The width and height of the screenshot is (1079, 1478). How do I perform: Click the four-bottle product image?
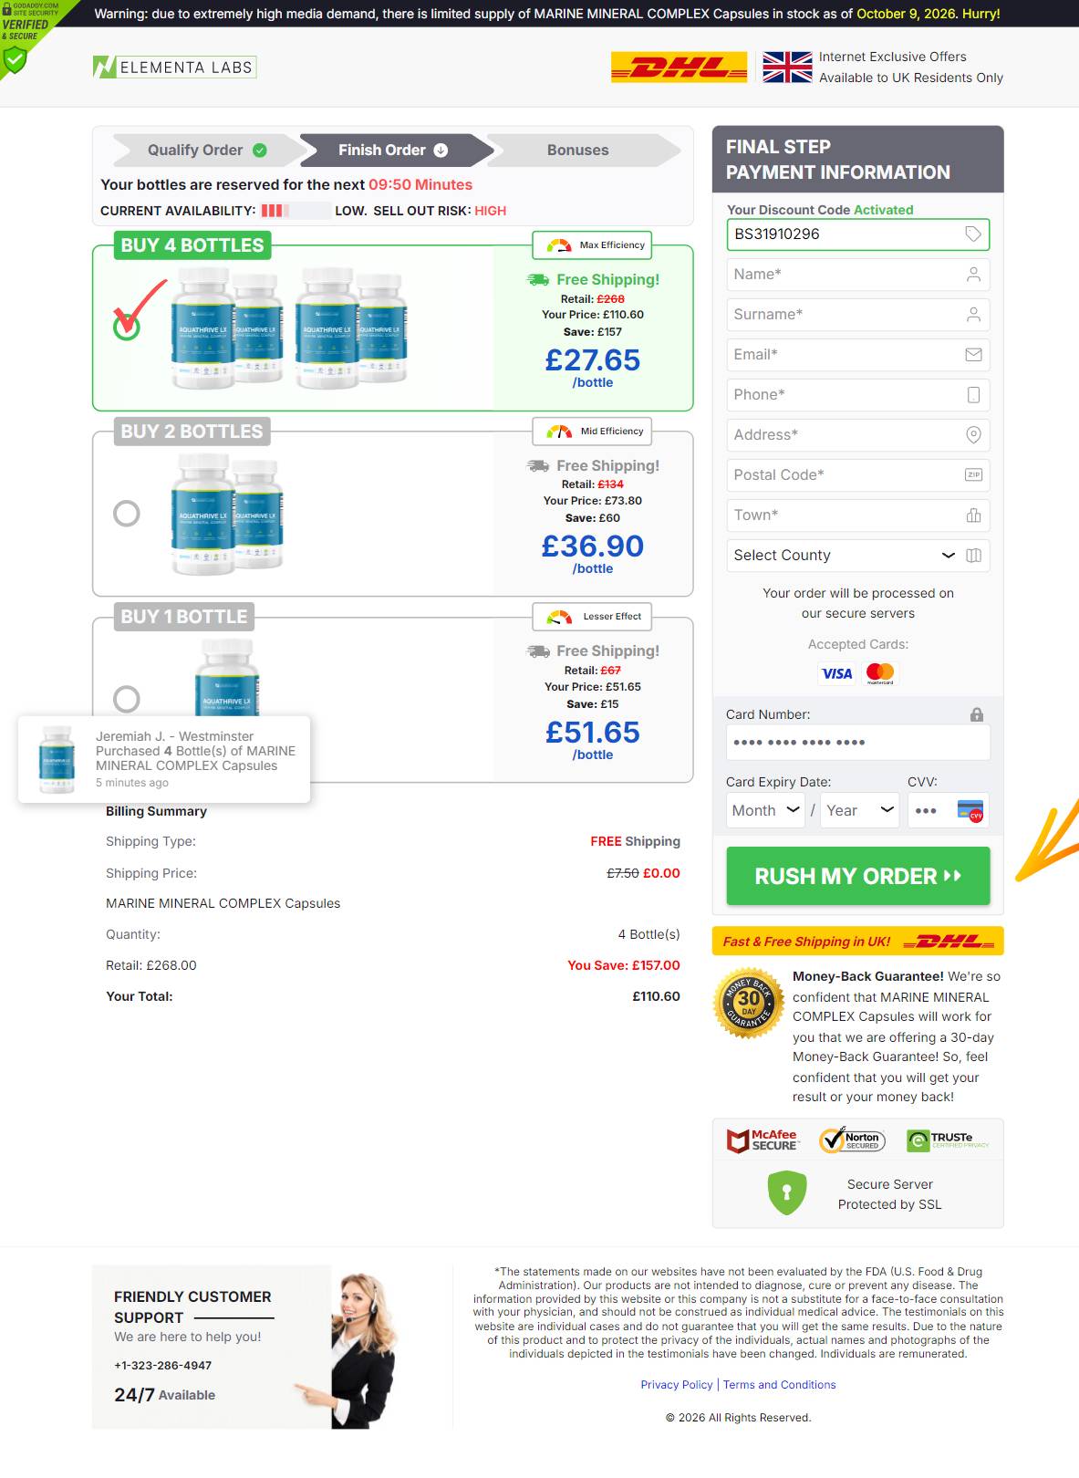[289, 329]
